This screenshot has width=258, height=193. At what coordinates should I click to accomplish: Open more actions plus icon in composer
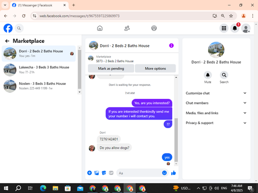point(89,173)
